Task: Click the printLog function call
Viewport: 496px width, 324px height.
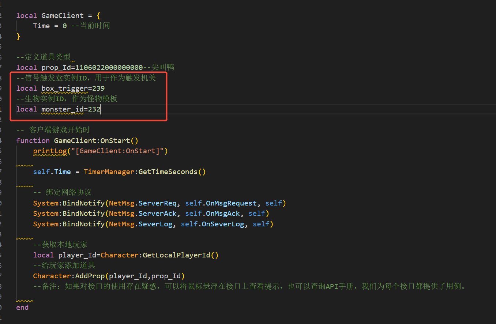Action: tap(50, 151)
